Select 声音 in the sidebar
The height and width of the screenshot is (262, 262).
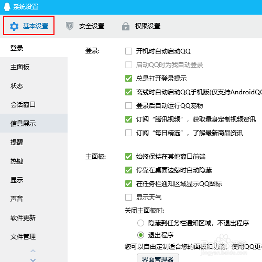(34, 199)
